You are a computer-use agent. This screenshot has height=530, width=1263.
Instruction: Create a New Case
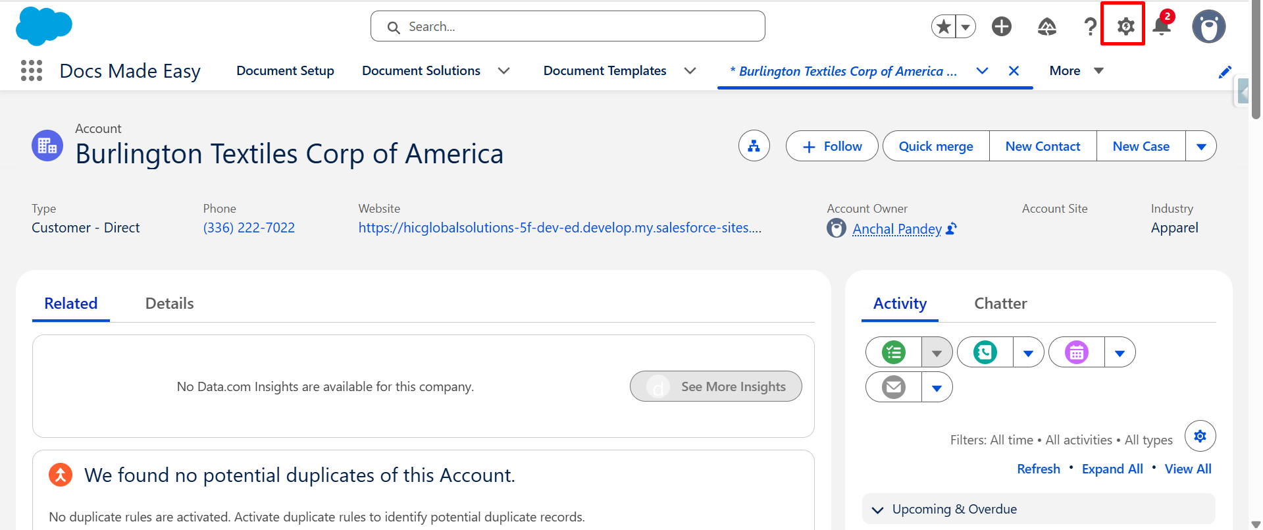pos(1141,146)
